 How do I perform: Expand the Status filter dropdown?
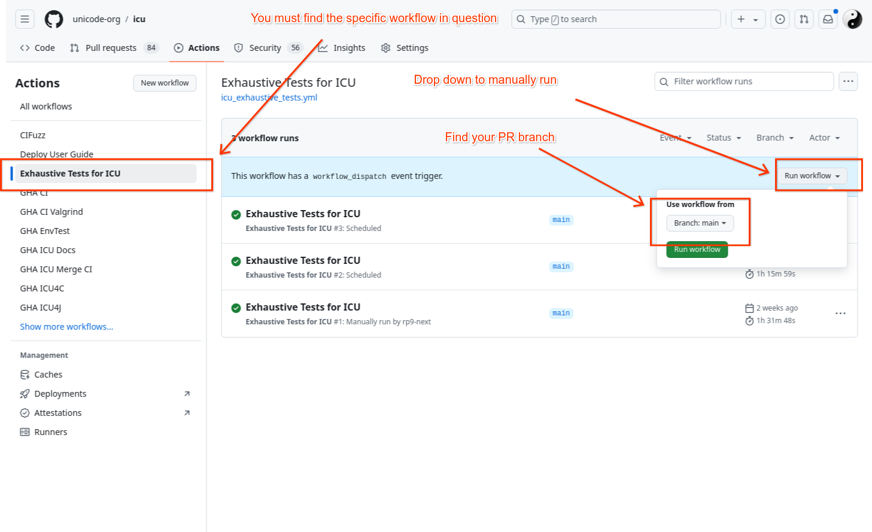724,138
